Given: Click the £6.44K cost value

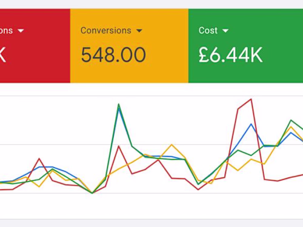Looking at the screenshot, I should pos(231,54).
